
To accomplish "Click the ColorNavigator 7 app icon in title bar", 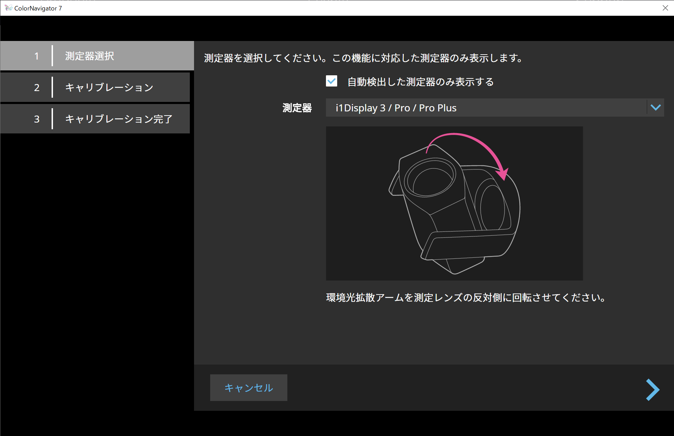I will click(x=8, y=8).
